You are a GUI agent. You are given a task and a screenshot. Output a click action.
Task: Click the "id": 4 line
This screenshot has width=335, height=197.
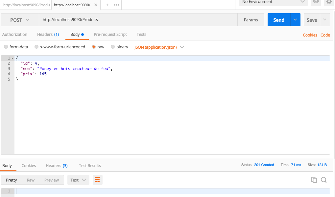click(x=30, y=63)
